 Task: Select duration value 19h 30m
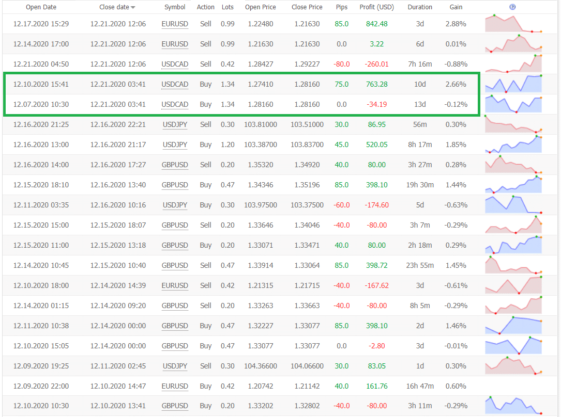click(420, 185)
